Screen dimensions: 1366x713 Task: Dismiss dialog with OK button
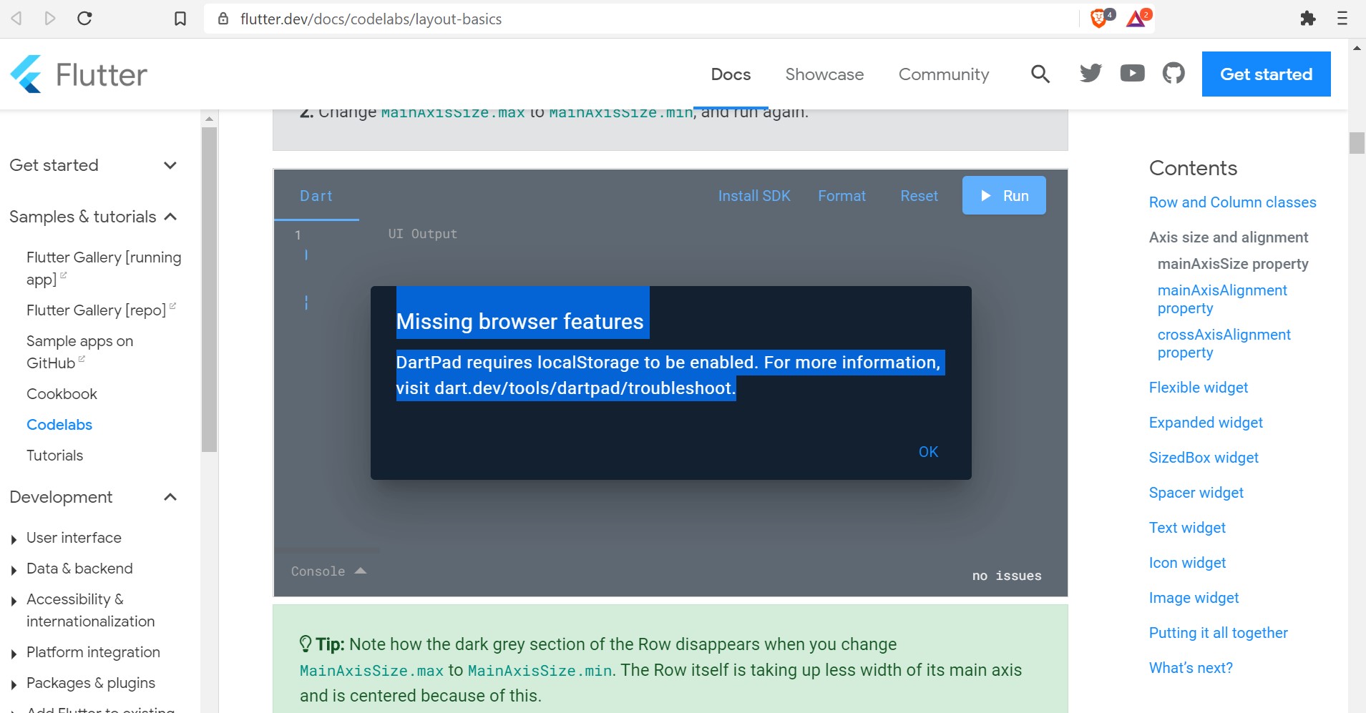coord(928,452)
